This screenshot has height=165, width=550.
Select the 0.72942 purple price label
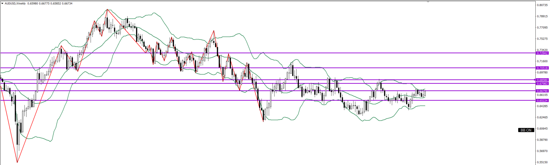(542, 53)
